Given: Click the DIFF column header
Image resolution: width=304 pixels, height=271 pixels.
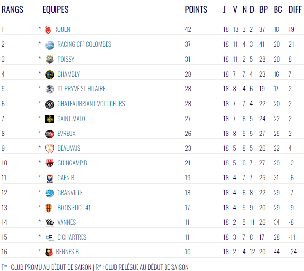Looking at the screenshot, I should (x=295, y=10).
